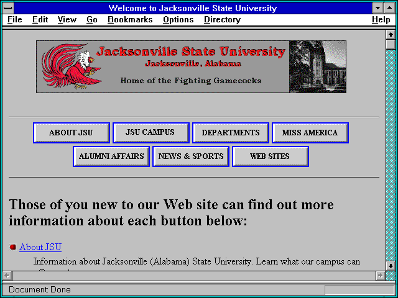Open the Go menu
This screenshot has width=398, height=298.
coord(92,19)
